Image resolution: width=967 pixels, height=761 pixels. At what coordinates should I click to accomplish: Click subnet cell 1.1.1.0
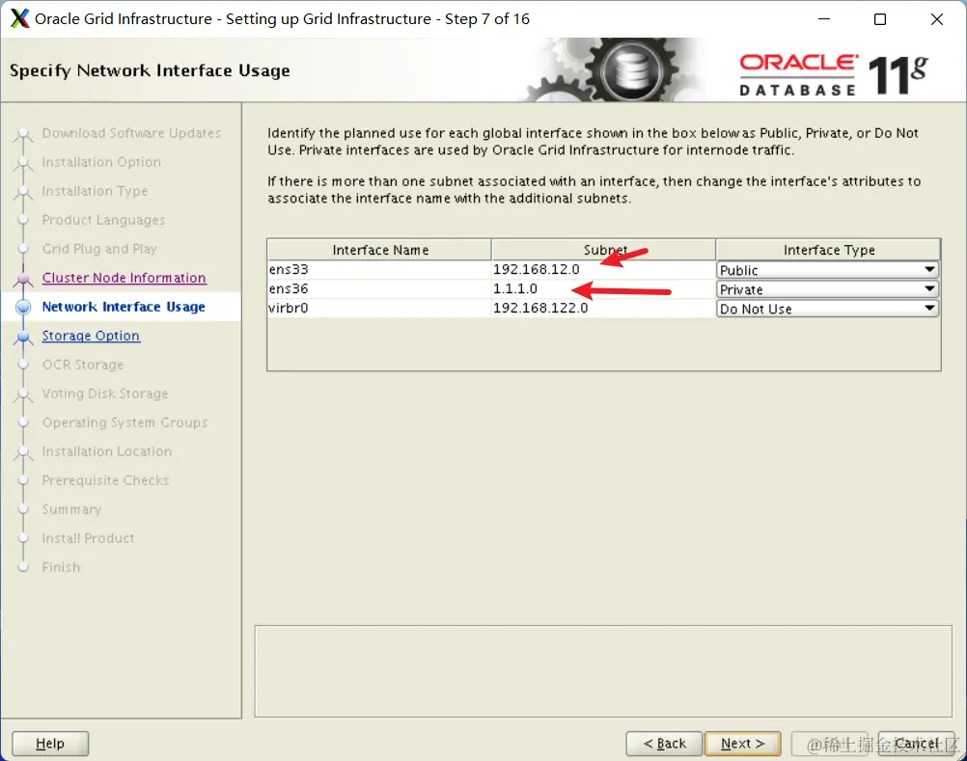click(x=603, y=288)
